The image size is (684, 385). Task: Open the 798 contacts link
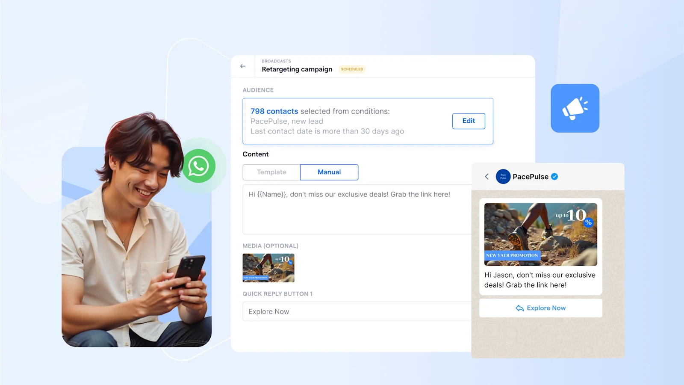[x=274, y=111]
